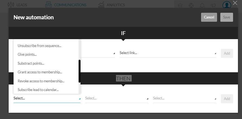
Task: Open the lifebuoy support icon
Action: (191, 5)
